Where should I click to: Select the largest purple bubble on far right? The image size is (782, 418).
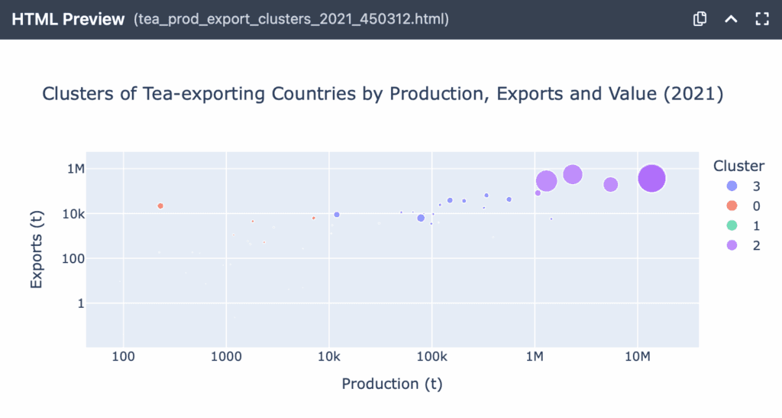point(651,178)
